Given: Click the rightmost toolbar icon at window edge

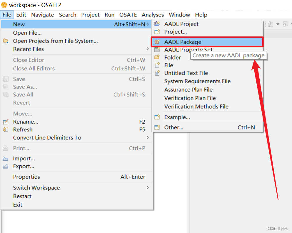Looking at the screenshot, I should 286,24.
